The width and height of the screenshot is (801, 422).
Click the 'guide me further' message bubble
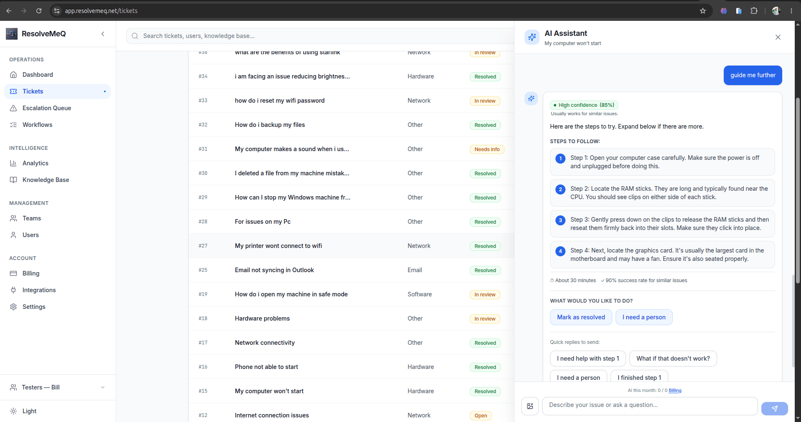753,75
